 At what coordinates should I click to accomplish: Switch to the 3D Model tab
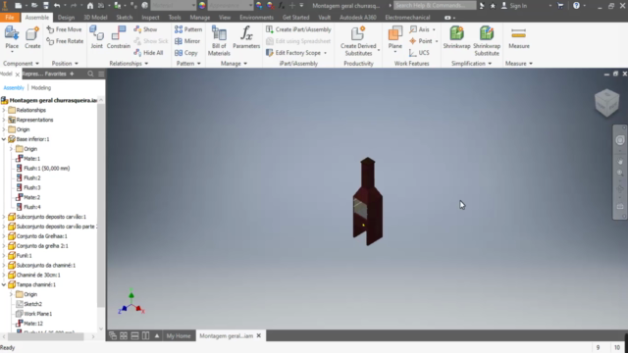95,18
